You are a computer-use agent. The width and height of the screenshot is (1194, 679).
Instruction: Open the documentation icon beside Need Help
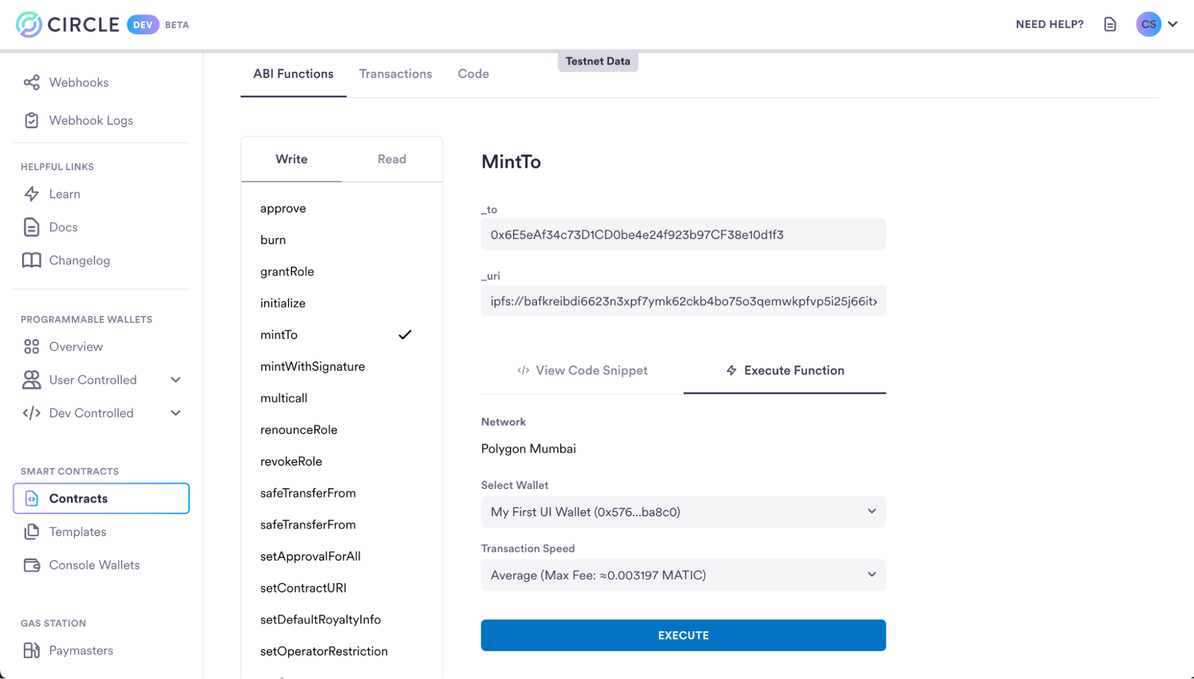1110,24
